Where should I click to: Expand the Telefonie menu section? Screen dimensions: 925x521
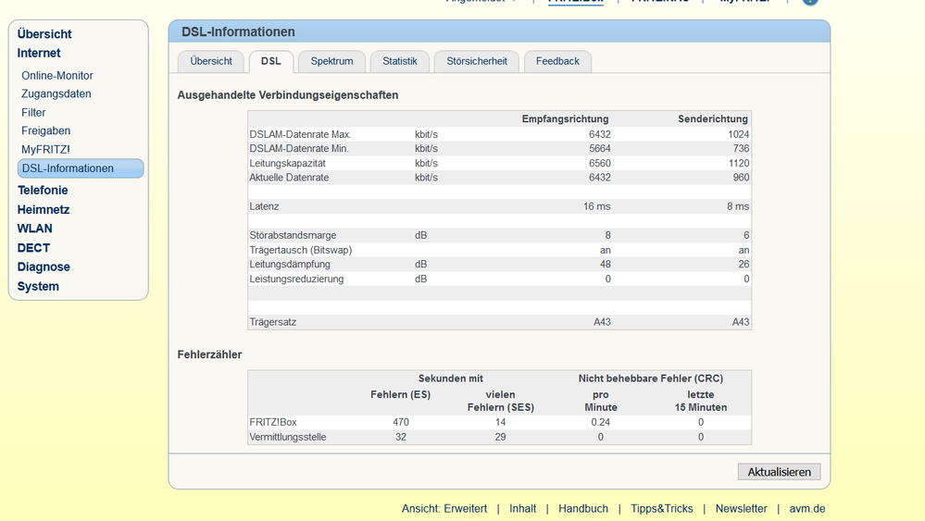43,190
